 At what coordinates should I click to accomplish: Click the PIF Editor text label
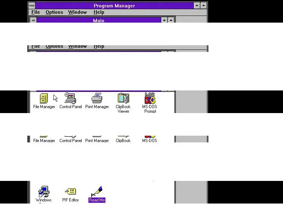(x=70, y=200)
